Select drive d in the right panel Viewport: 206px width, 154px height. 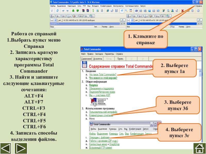pos(140,16)
